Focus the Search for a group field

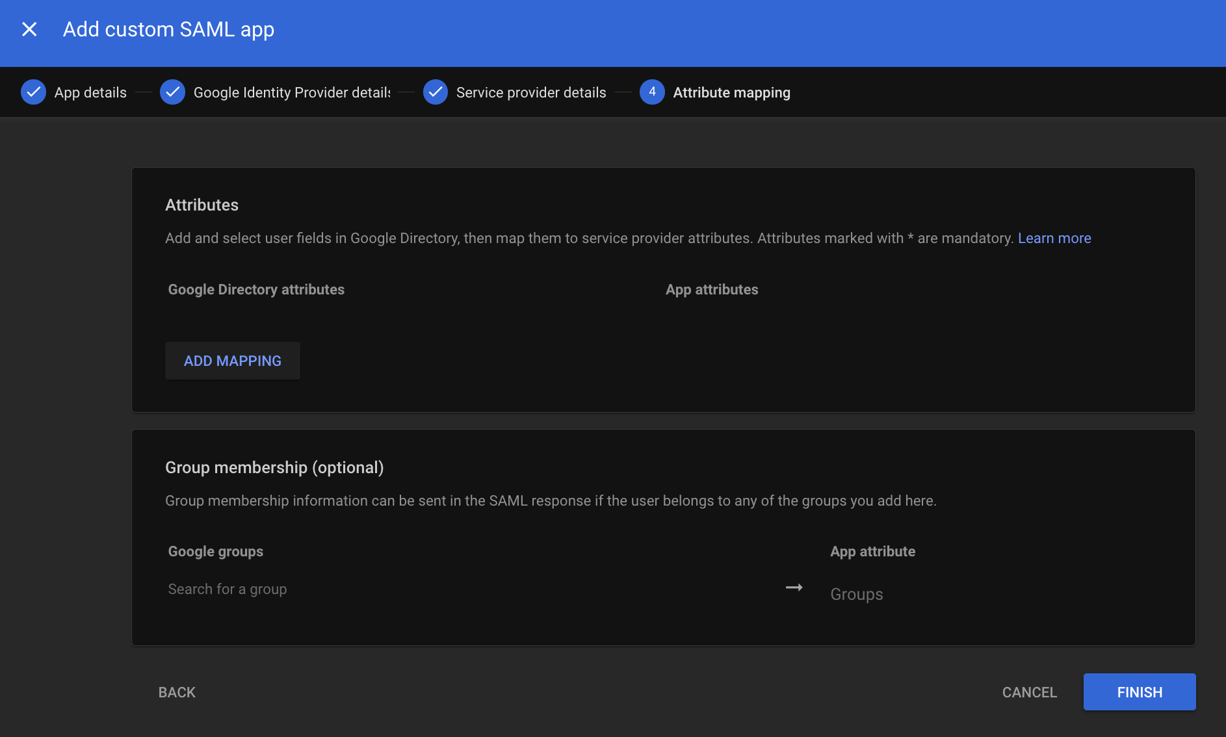coord(455,589)
